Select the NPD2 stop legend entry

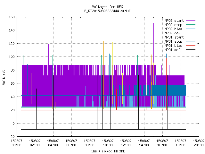point(173,25)
